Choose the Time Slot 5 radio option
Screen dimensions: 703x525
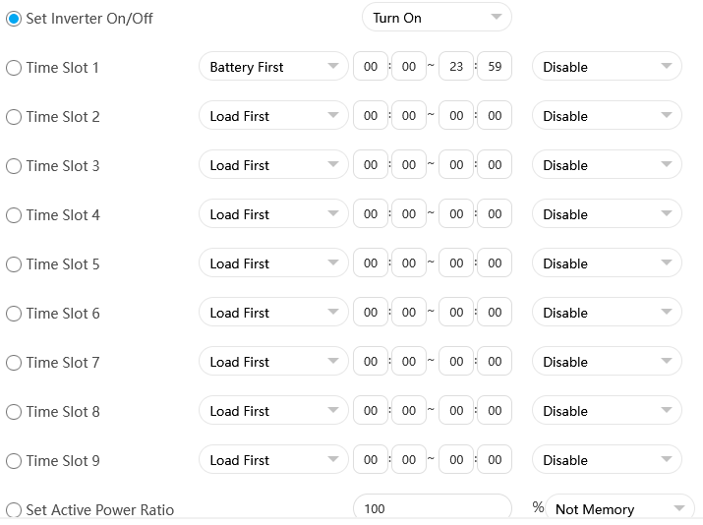pyautogui.click(x=14, y=264)
